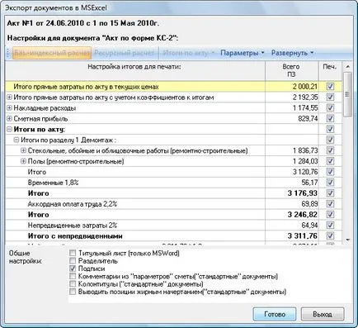Open the Параметры dropdown menu

pyautogui.click(x=242, y=53)
